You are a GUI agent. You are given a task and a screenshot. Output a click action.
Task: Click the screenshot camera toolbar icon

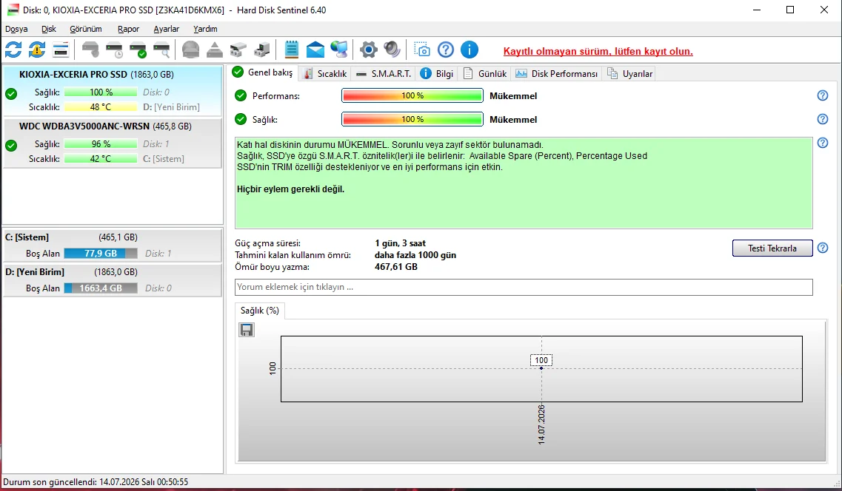[422, 50]
